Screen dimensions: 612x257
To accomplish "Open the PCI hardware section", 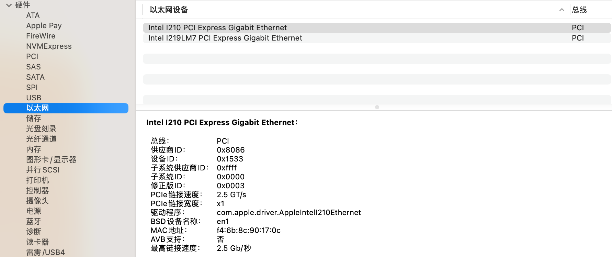I will 32,56.
